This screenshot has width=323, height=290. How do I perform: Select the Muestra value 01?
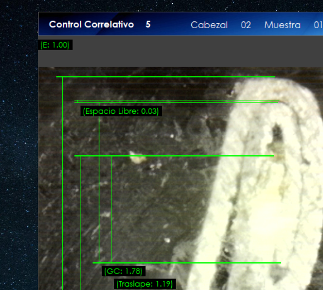pos(317,25)
